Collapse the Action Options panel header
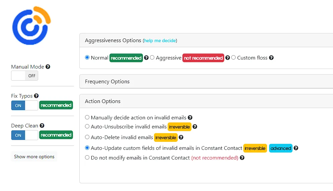This screenshot has width=333, height=191. click(x=206, y=101)
